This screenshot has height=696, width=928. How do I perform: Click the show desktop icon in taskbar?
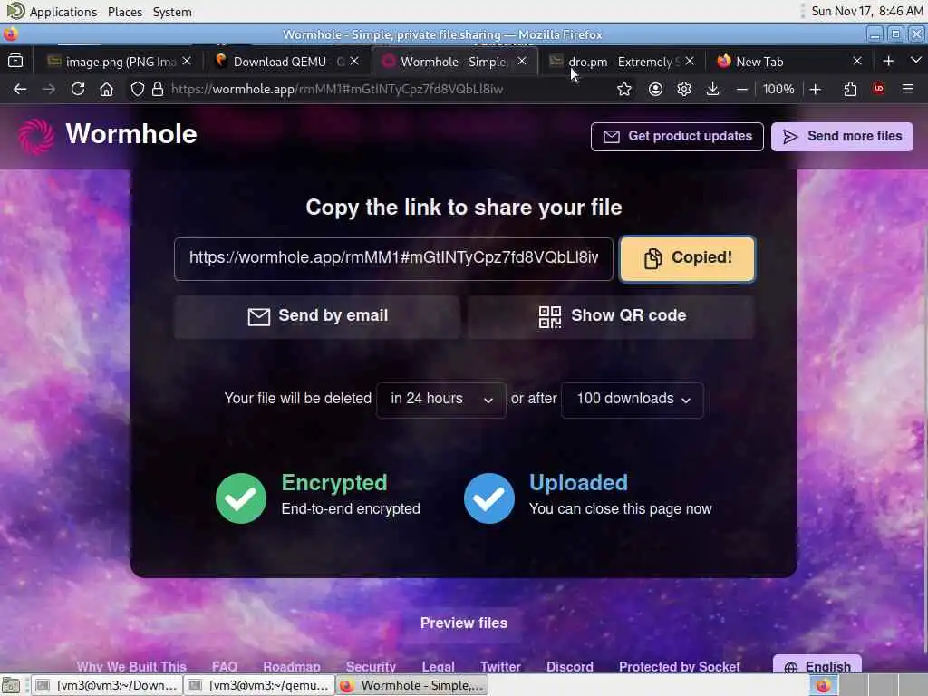tap(11, 685)
